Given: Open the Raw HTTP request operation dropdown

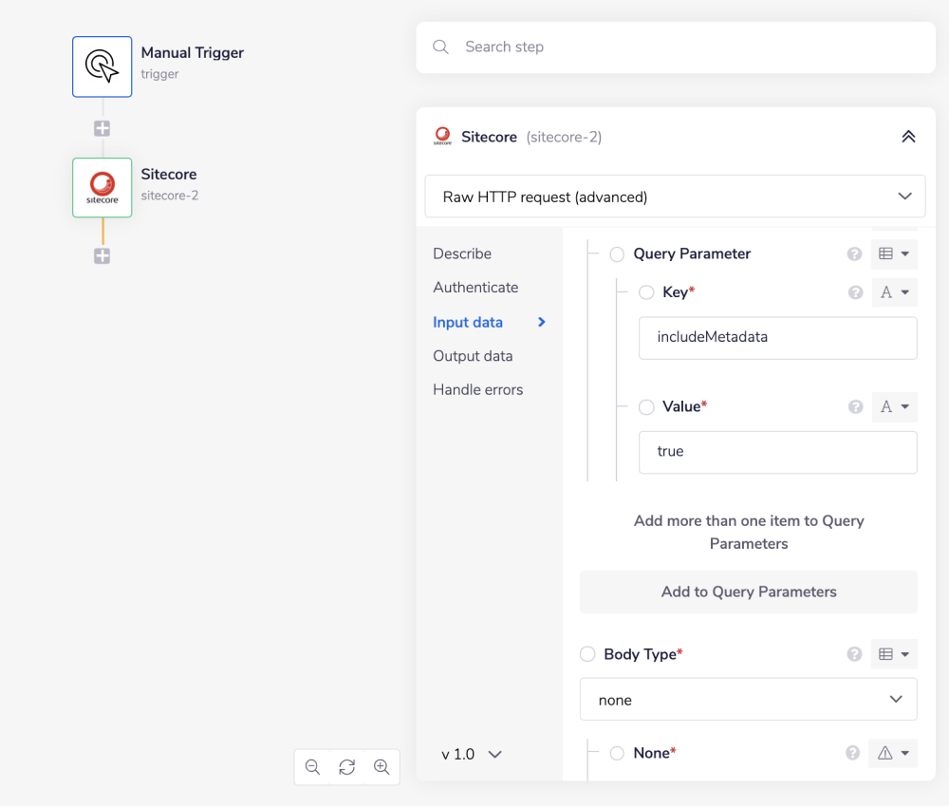Looking at the screenshot, I should (675, 197).
